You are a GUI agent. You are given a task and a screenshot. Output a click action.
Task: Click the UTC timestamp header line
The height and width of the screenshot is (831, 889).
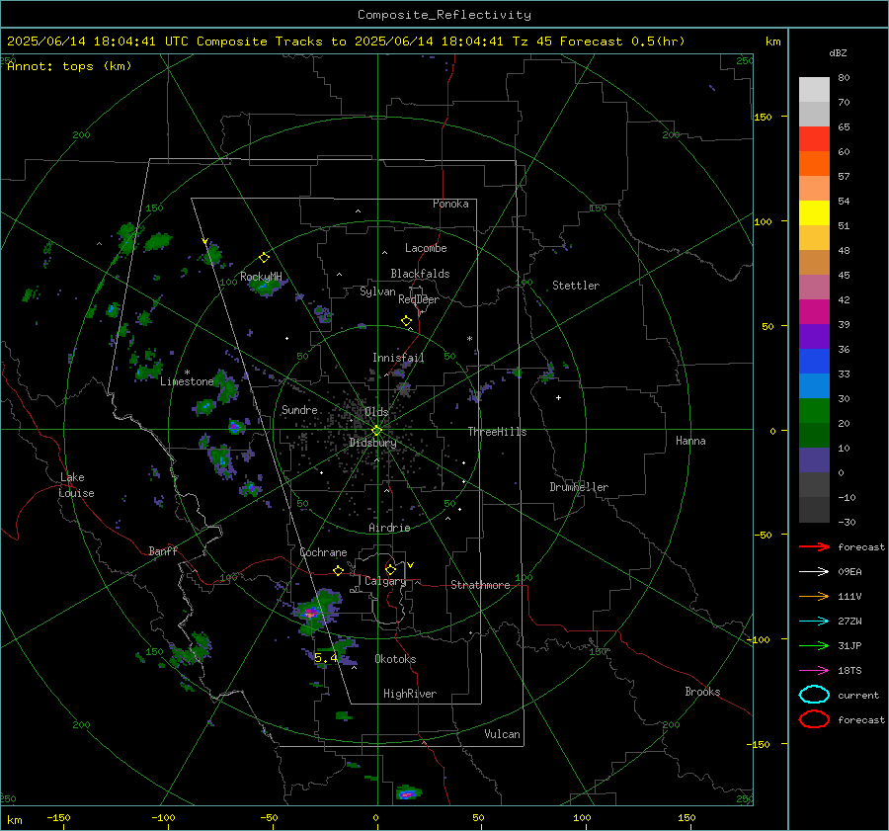point(346,42)
